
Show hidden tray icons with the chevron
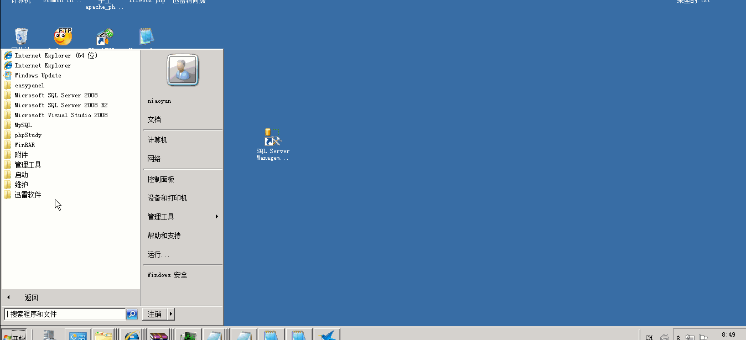[678, 337]
